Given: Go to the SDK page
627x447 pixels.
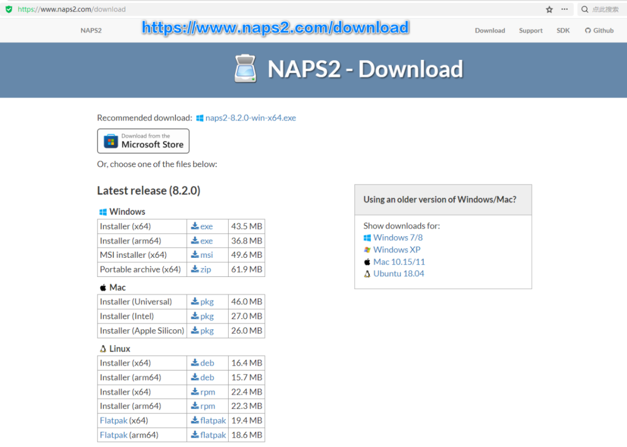Looking at the screenshot, I should coord(563,30).
